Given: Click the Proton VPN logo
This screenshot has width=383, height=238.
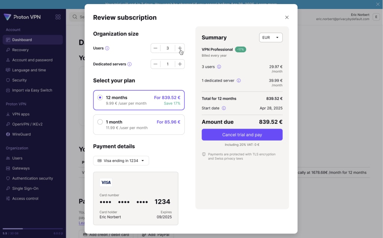Looking at the screenshot, I should pos(22,17).
